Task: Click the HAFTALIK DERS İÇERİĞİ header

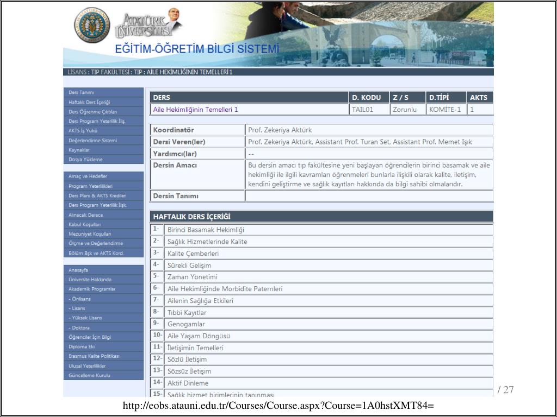Action: click(x=321, y=216)
